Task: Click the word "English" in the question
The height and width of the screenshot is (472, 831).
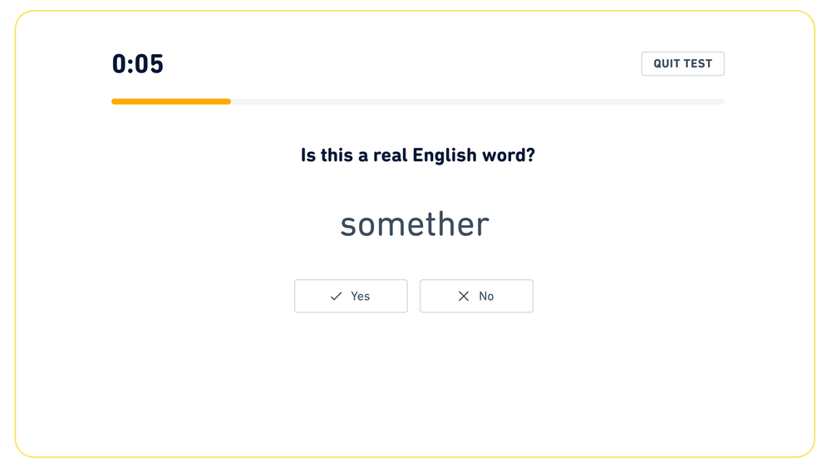Action: point(445,155)
